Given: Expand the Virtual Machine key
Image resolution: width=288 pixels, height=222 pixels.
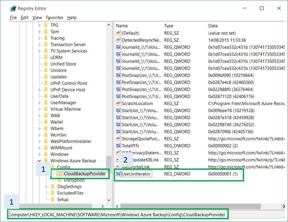Looking at the screenshot, I should pos(39,109).
